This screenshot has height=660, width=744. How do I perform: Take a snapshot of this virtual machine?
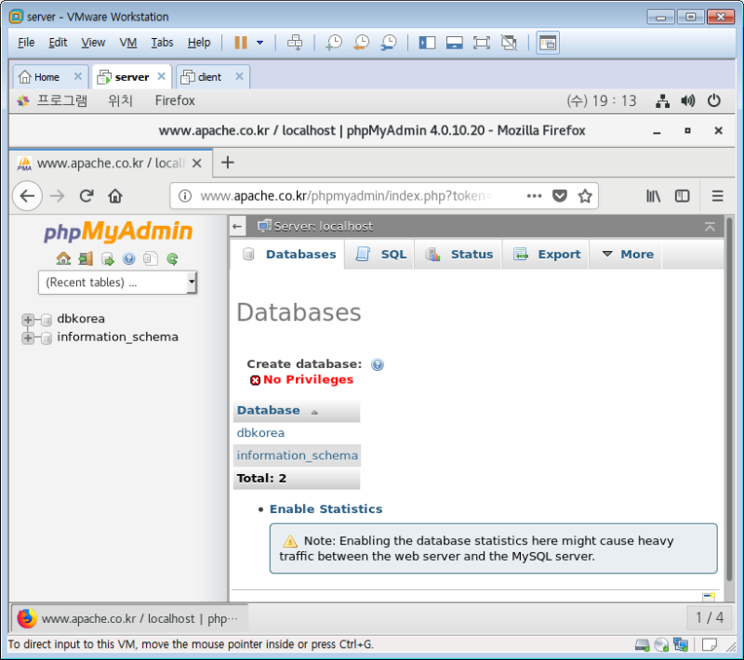point(334,43)
